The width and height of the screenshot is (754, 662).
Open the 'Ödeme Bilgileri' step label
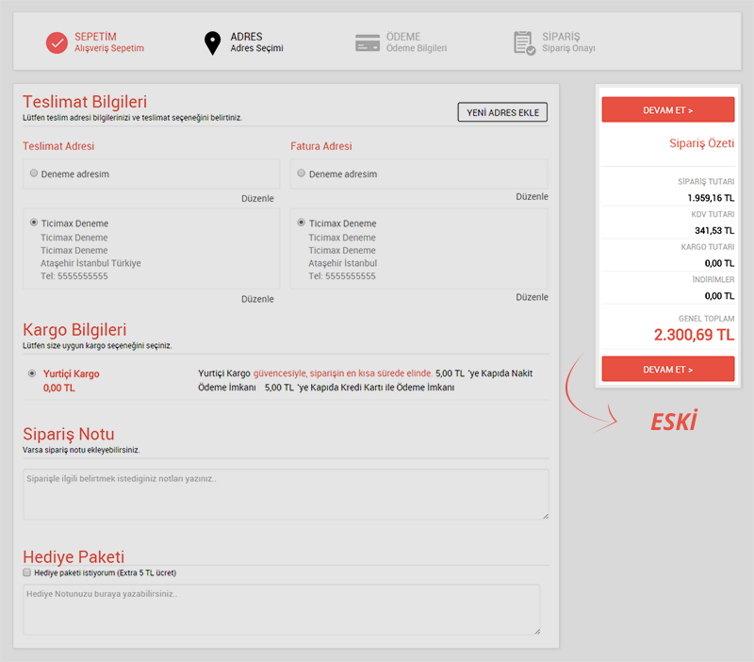416,48
